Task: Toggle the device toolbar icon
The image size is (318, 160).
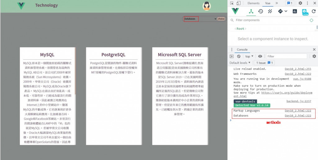Action: tap(238, 3)
